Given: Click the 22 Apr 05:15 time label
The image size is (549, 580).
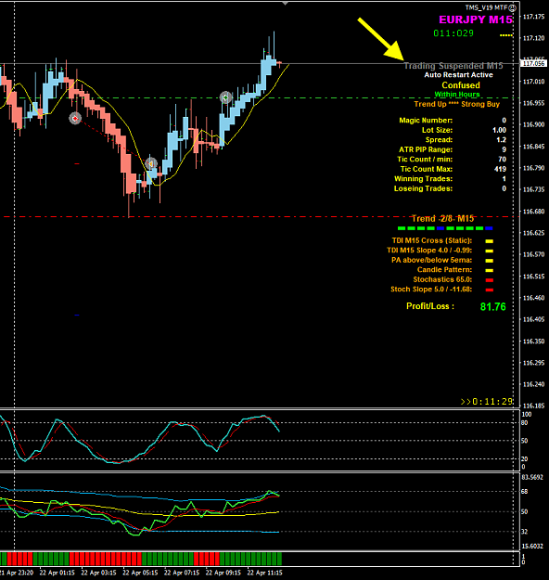Looking at the screenshot, I should 140,573.
